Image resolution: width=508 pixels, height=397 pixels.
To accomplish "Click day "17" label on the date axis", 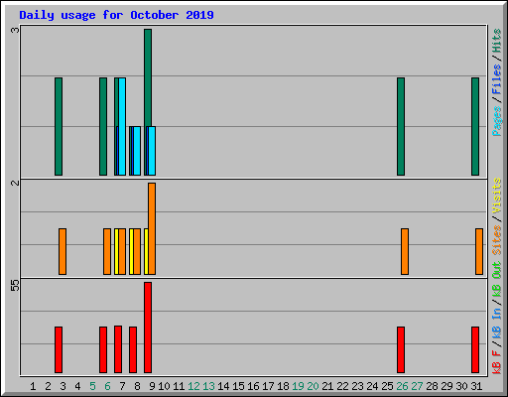I will [268, 386].
